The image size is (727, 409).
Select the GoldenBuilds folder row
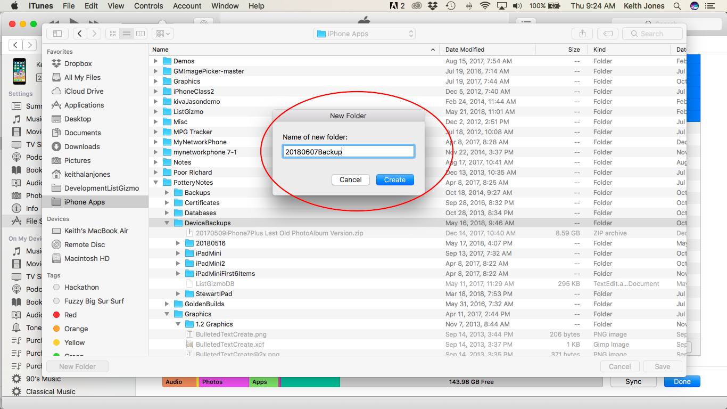pos(417,304)
